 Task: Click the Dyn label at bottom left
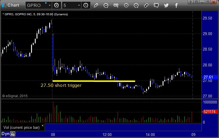point(5,134)
